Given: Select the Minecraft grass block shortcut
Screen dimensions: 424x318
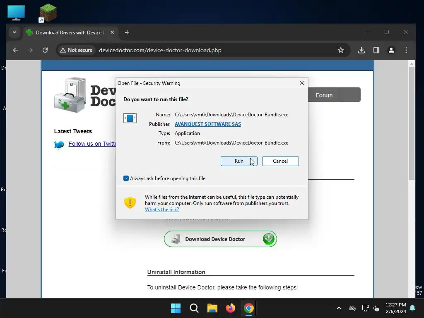Looking at the screenshot, I should (48, 13).
